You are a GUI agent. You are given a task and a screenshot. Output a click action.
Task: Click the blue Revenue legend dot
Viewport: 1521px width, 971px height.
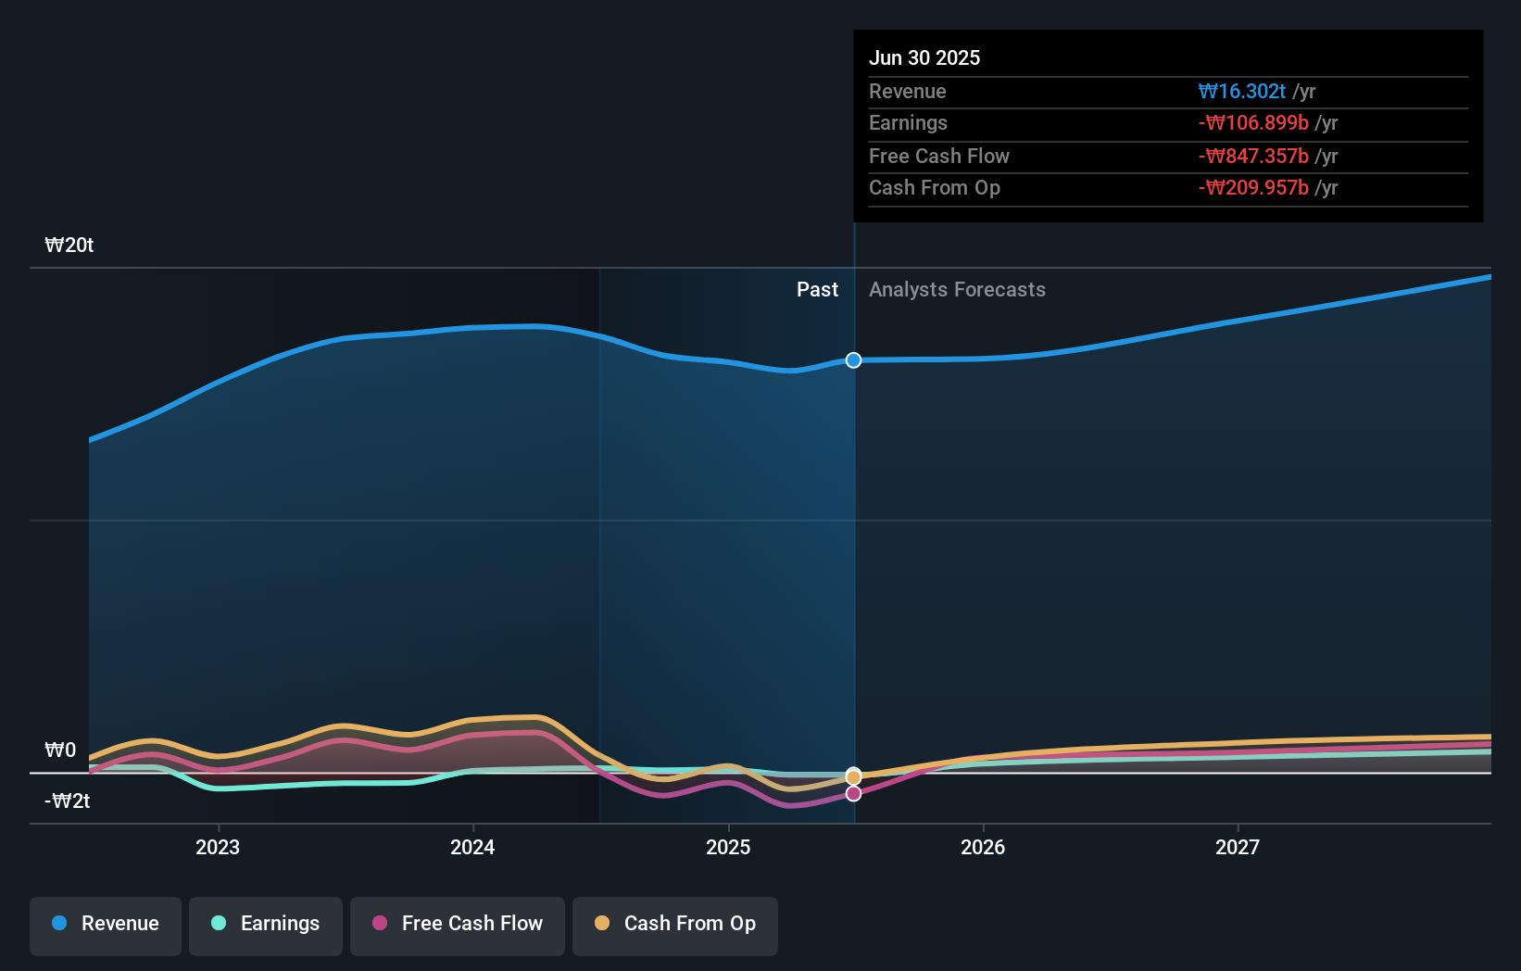click(58, 924)
